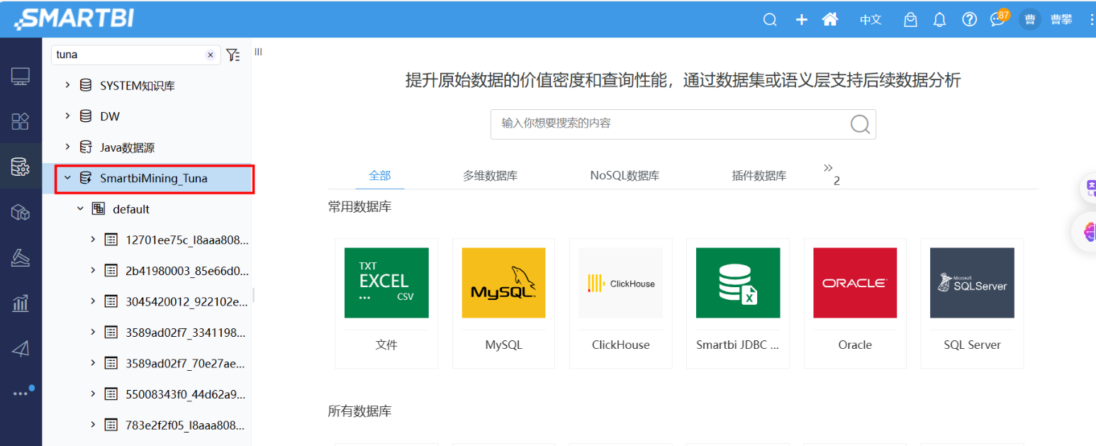Expand the Java数据源 node
The height and width of the screenshot is (446, 1096).
(68, 147)
